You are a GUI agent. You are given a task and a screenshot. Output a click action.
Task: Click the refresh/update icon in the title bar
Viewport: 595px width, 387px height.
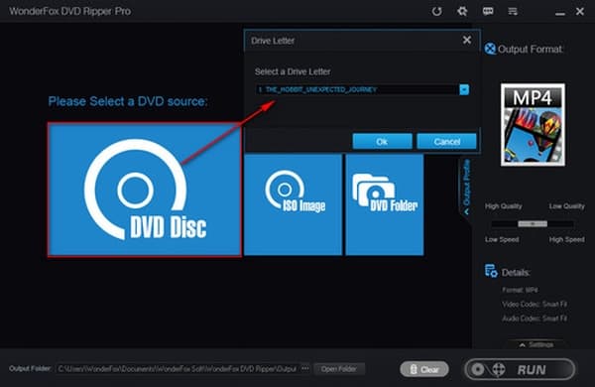tap(436, 11)
